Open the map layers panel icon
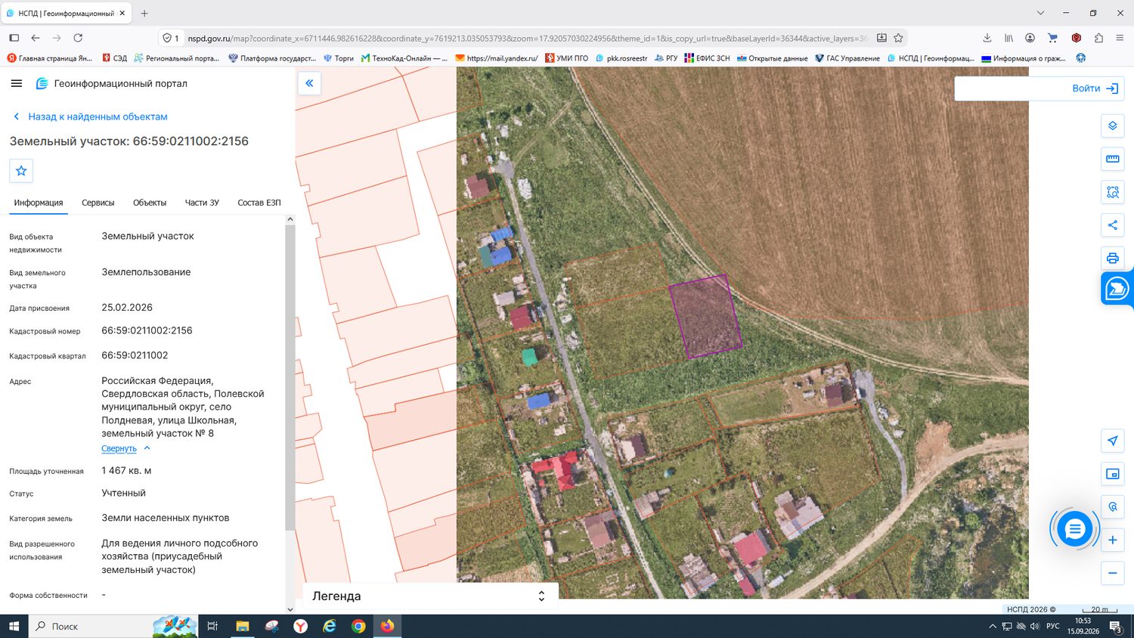Viewport: 1134px width, 638px height. click(1112, 125)
